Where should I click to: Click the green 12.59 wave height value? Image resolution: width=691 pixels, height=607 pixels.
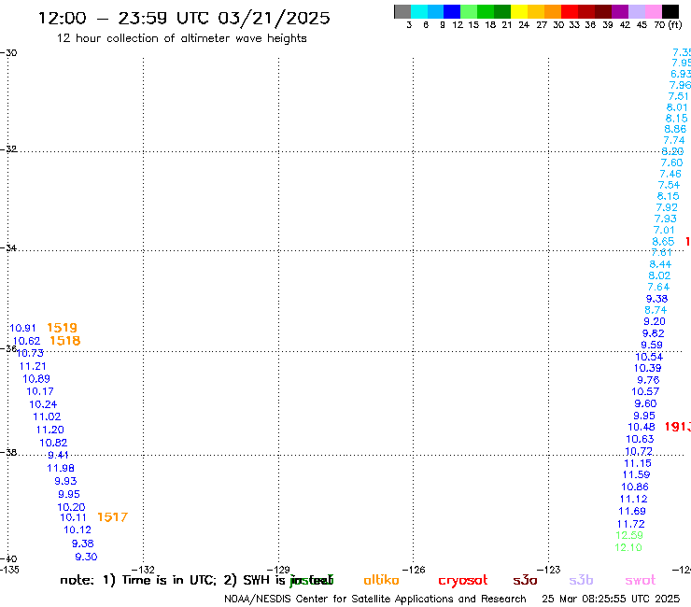629,535
